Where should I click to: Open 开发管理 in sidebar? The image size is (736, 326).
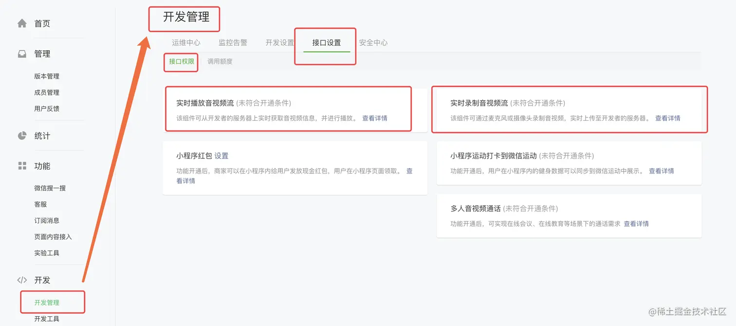pos(47,303)
